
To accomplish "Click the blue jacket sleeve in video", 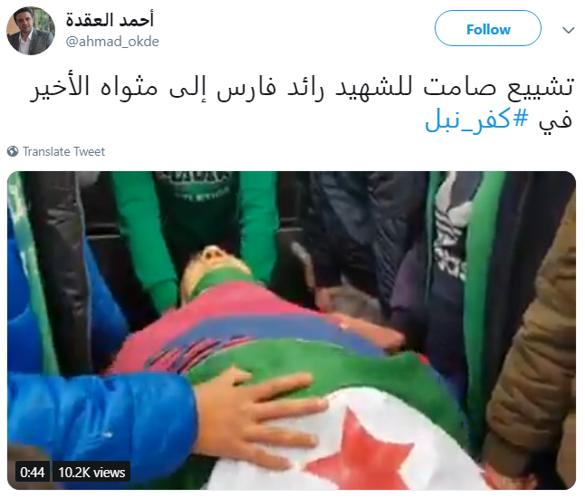I will pyautogui.click(x=102, y=412).
